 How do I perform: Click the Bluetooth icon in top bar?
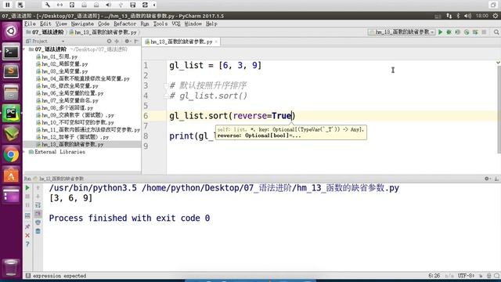pyautogui.click(x=458, y=16)
